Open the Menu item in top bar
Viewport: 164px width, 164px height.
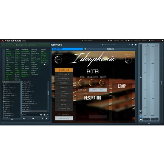[x=153, y=40]
